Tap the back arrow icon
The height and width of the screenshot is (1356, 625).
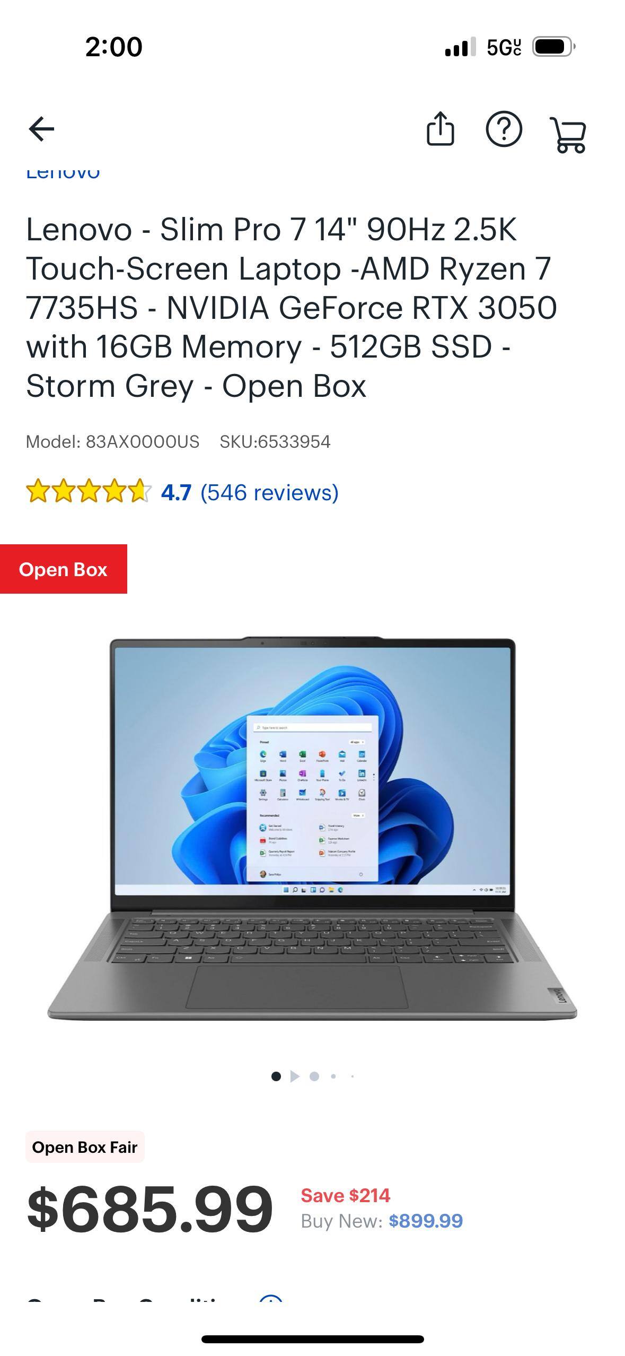[x=41, y=129]
